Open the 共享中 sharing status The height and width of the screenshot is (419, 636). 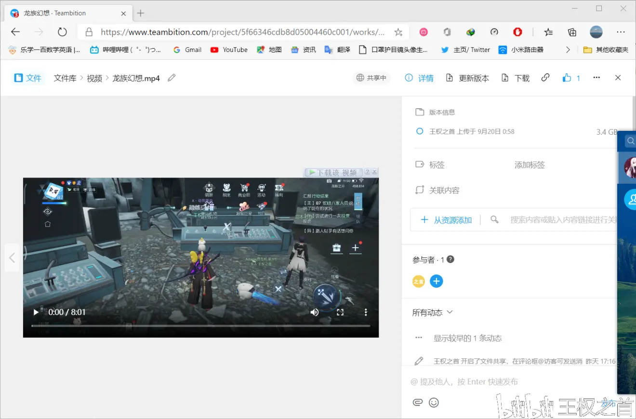coord(371,78)
